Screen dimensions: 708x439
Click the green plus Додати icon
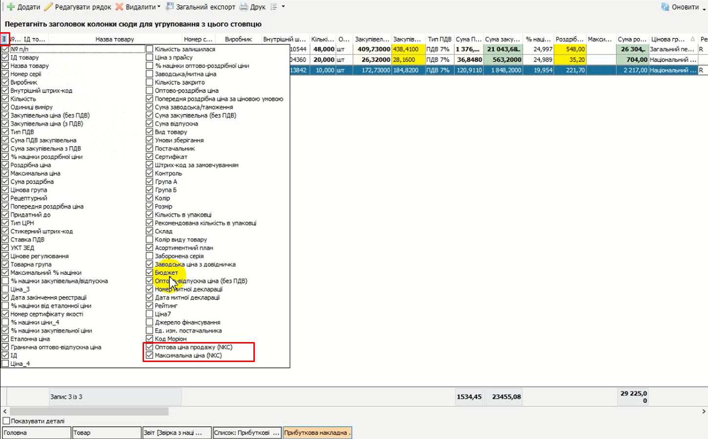[x=10, y=7]
